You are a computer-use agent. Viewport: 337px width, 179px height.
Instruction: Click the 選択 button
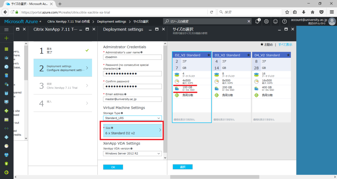click(x=183, y=167)
